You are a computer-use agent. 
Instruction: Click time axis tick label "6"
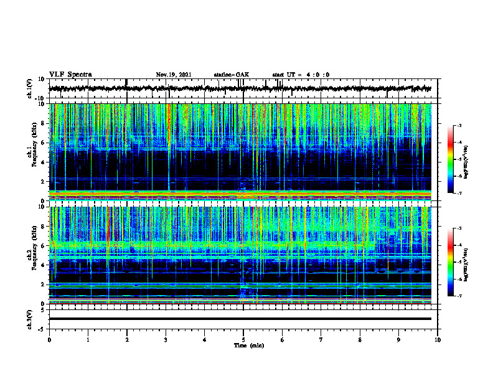tap(283, 340)
